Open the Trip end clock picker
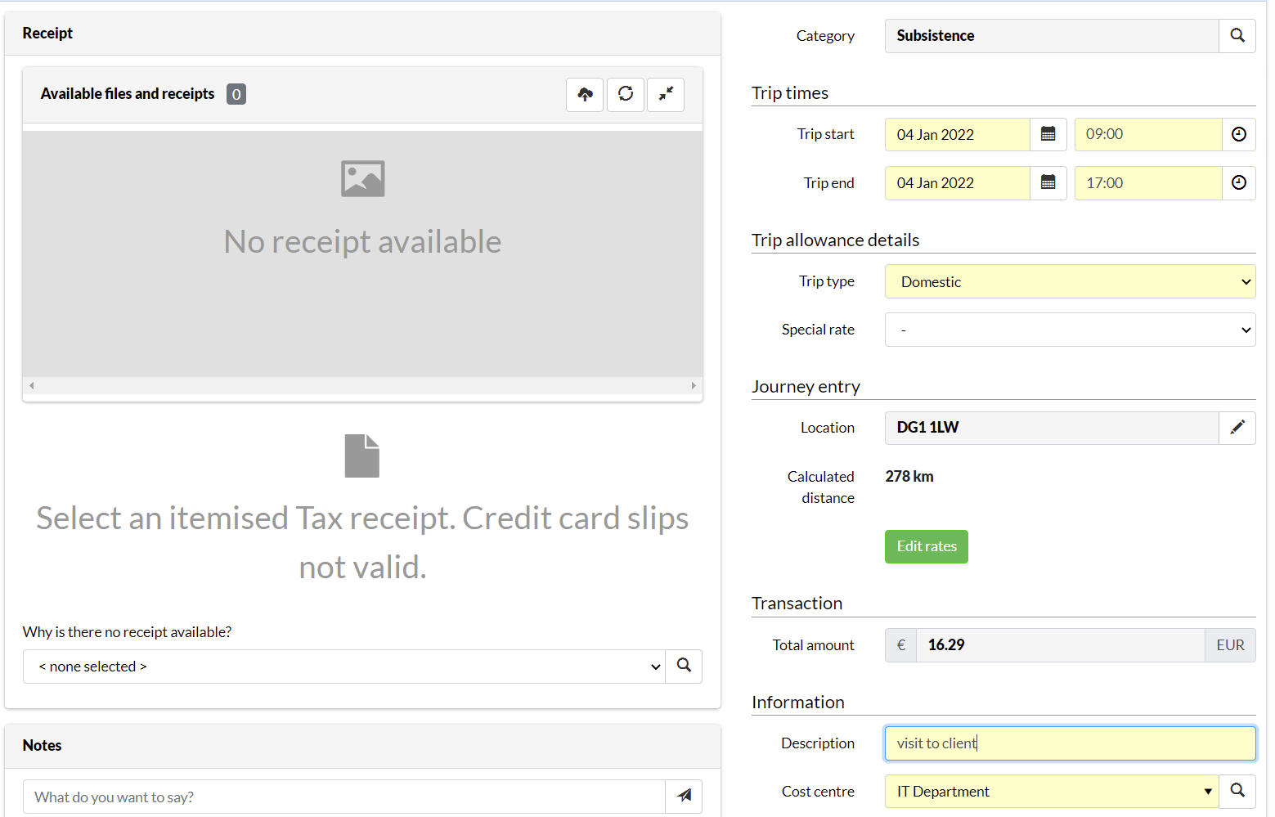The height and width of the screenshot is (817, 1275). [x=1239, y=183]
